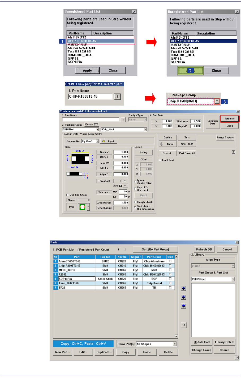Click the Threshold up arrow stepper
The width and height of the screenshot is (241, 378).
click(x=125, y=181)
